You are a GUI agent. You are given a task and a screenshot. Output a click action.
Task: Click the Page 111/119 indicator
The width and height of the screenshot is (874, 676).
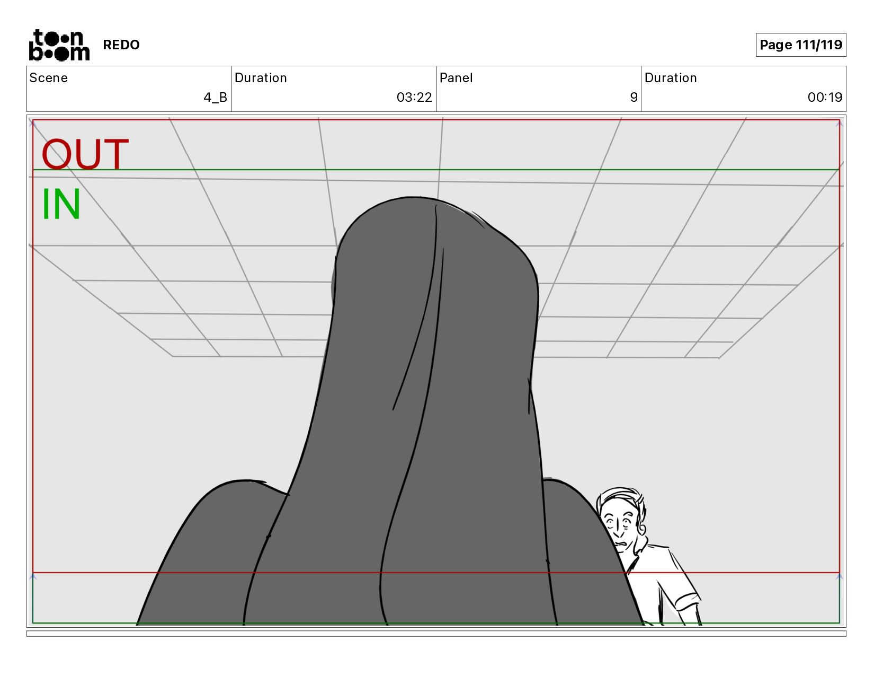(x=800, y=45)
